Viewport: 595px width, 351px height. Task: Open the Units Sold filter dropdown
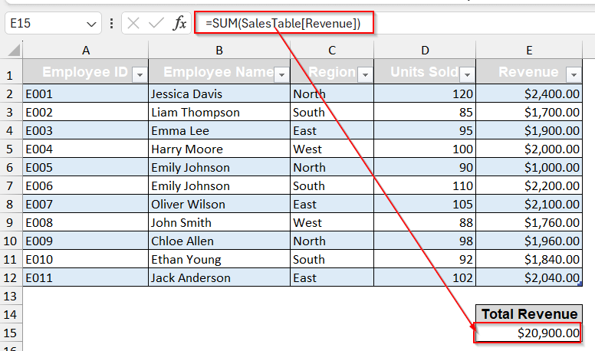[466, 74]
